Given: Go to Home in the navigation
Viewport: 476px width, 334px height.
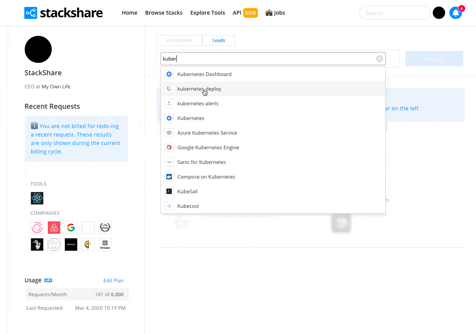Looking at the screenshot, I should [130, 13].
